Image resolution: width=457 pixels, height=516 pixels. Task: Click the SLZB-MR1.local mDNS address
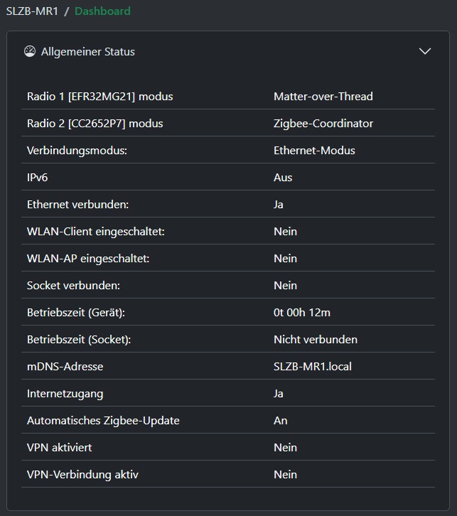(313, 367)
